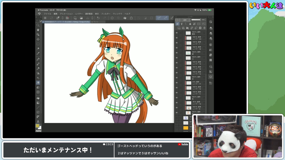The height and width of the screenshot is (160, 285).
Task: Open the ファイル menu
Action: [47, 14]
